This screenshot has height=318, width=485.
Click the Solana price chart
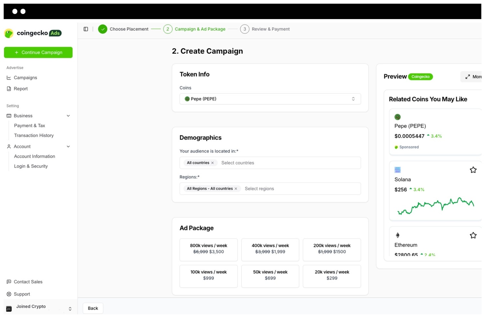pos(436,206)
